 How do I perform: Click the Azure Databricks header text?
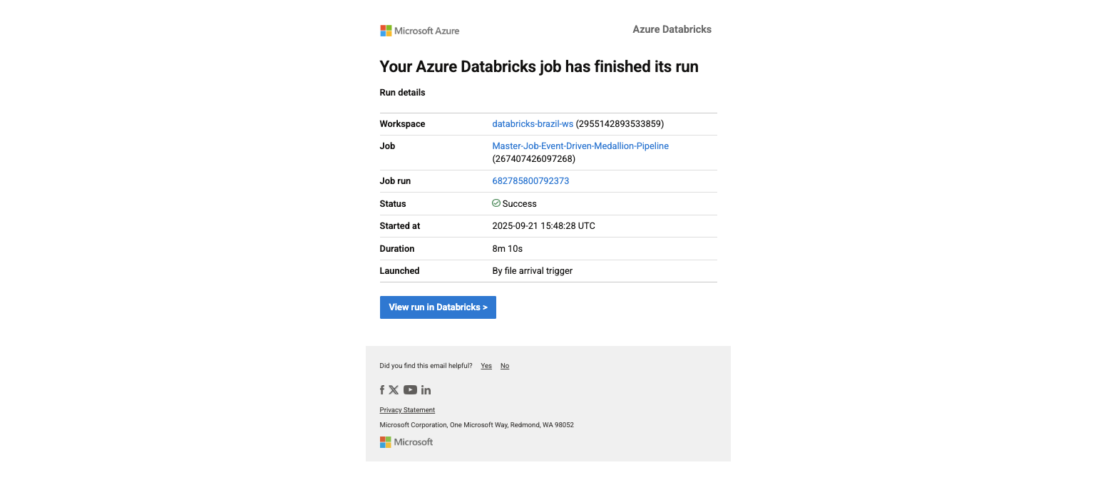click(x=672, y=29)
